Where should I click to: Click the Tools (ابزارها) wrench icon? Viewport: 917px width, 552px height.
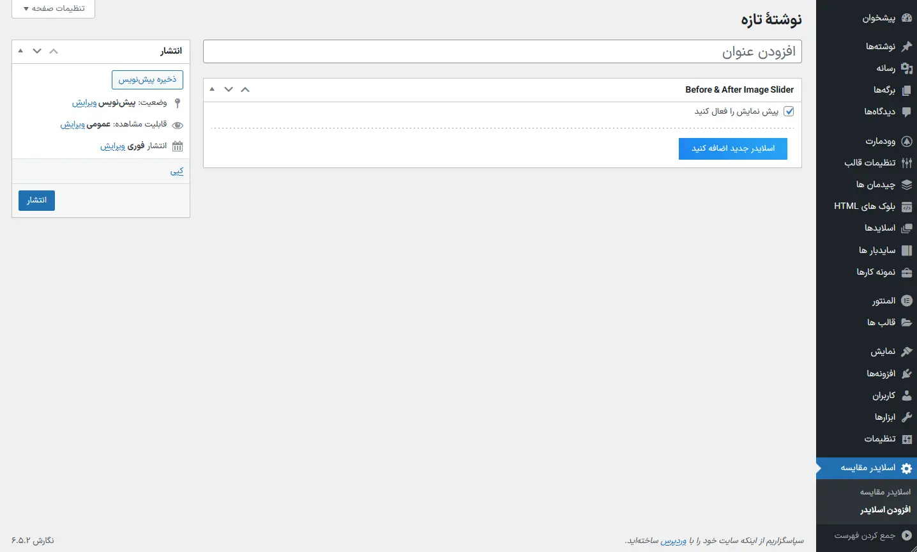coord(906,417)
